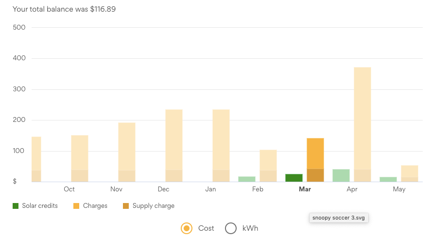Select the May solar credits bar
The height and width of the screenshot is (238, 431).
coord(388,179)
